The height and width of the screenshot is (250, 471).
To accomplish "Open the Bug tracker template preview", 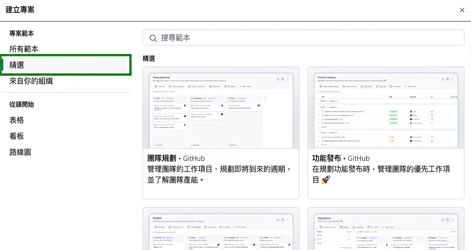I will (386, 229).
